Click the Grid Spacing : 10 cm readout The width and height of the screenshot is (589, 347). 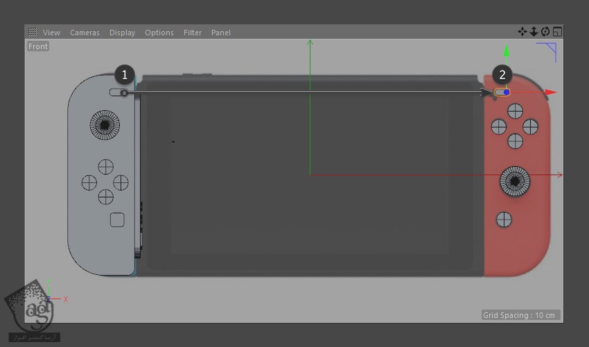(520, 315)
